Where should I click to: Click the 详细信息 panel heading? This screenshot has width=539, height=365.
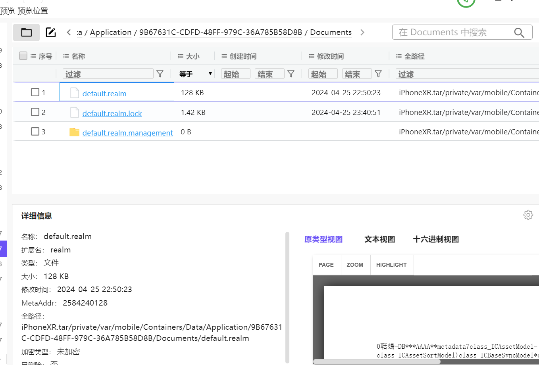click(37, 216)
